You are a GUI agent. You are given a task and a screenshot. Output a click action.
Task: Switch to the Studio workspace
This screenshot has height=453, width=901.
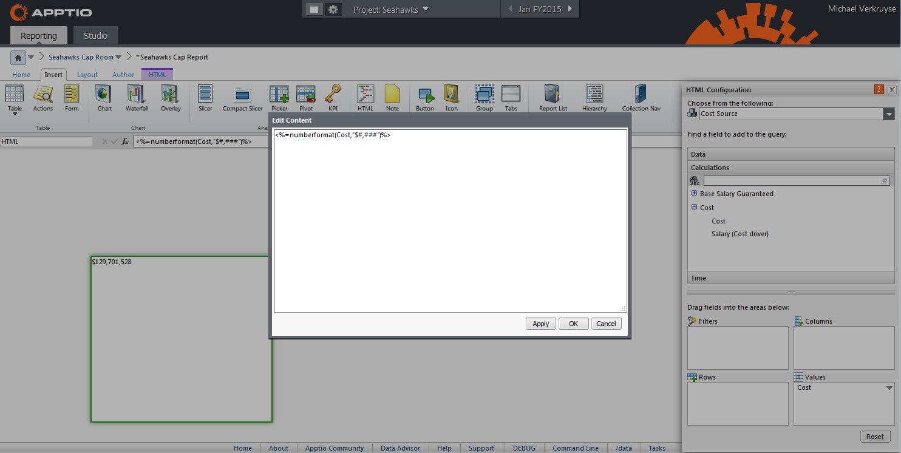[x=95, y=35]
